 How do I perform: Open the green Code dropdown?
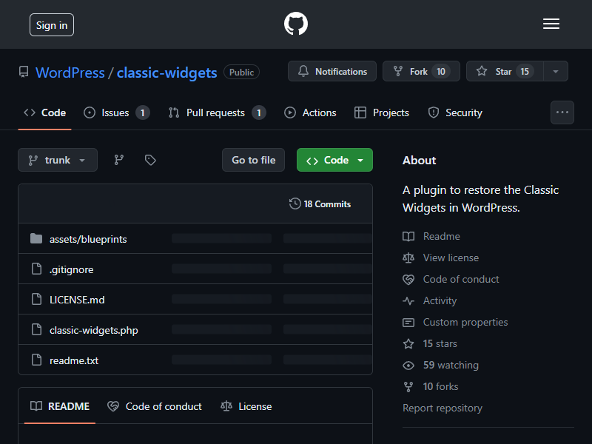tap(334, 160)
